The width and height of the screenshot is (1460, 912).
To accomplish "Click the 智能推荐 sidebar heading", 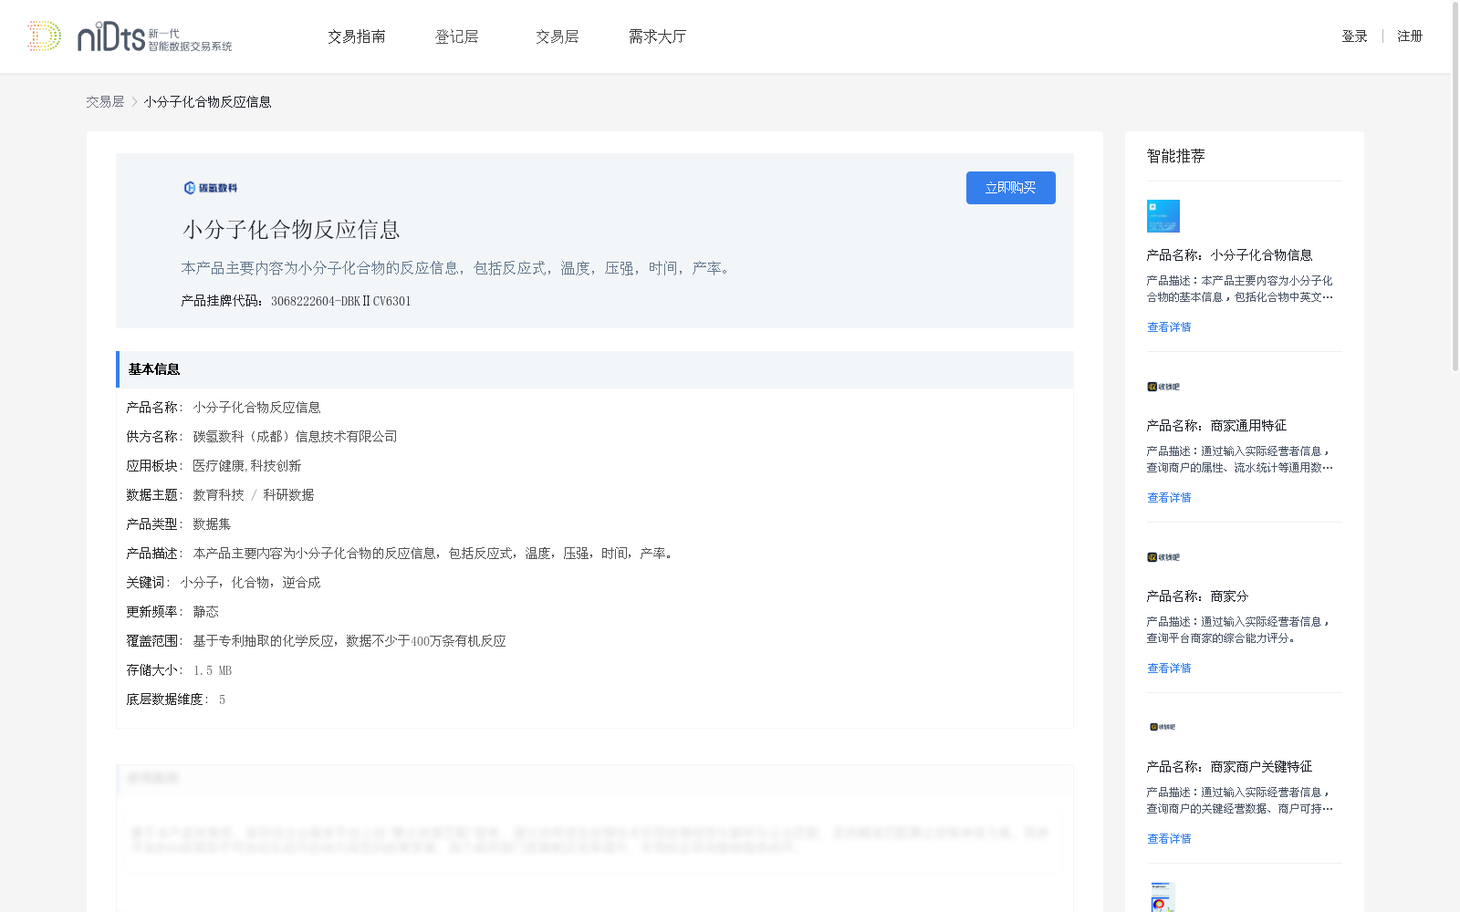I will click(x=1175, y=156).
